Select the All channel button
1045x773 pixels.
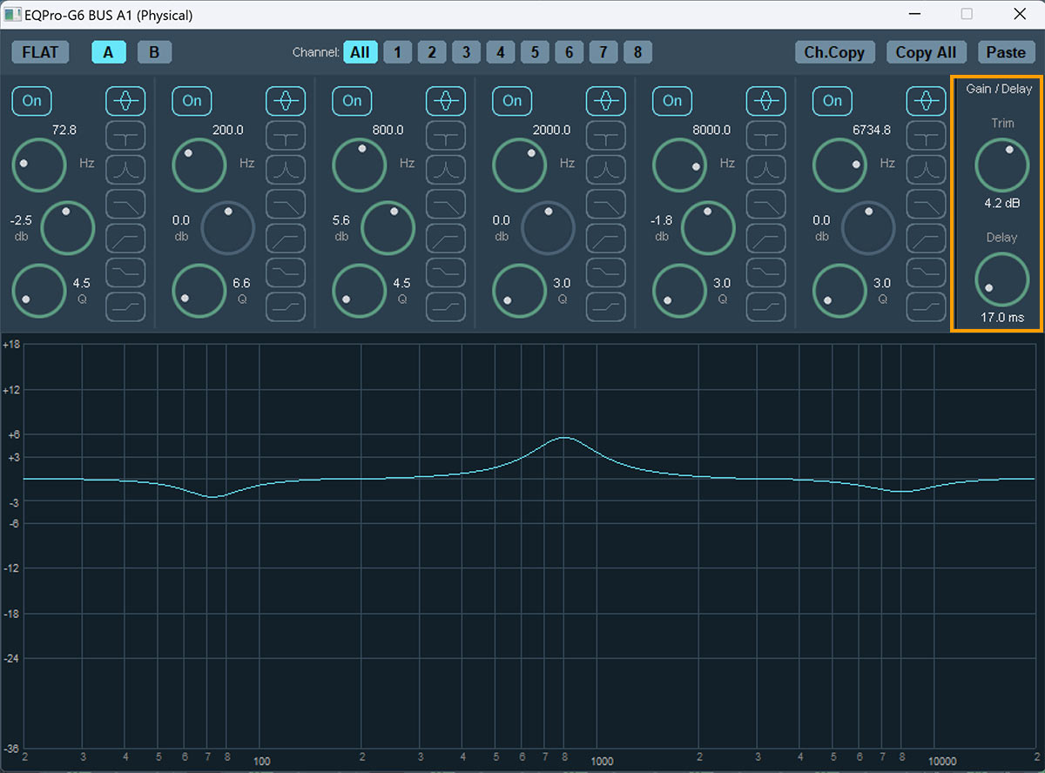(361, 52)
